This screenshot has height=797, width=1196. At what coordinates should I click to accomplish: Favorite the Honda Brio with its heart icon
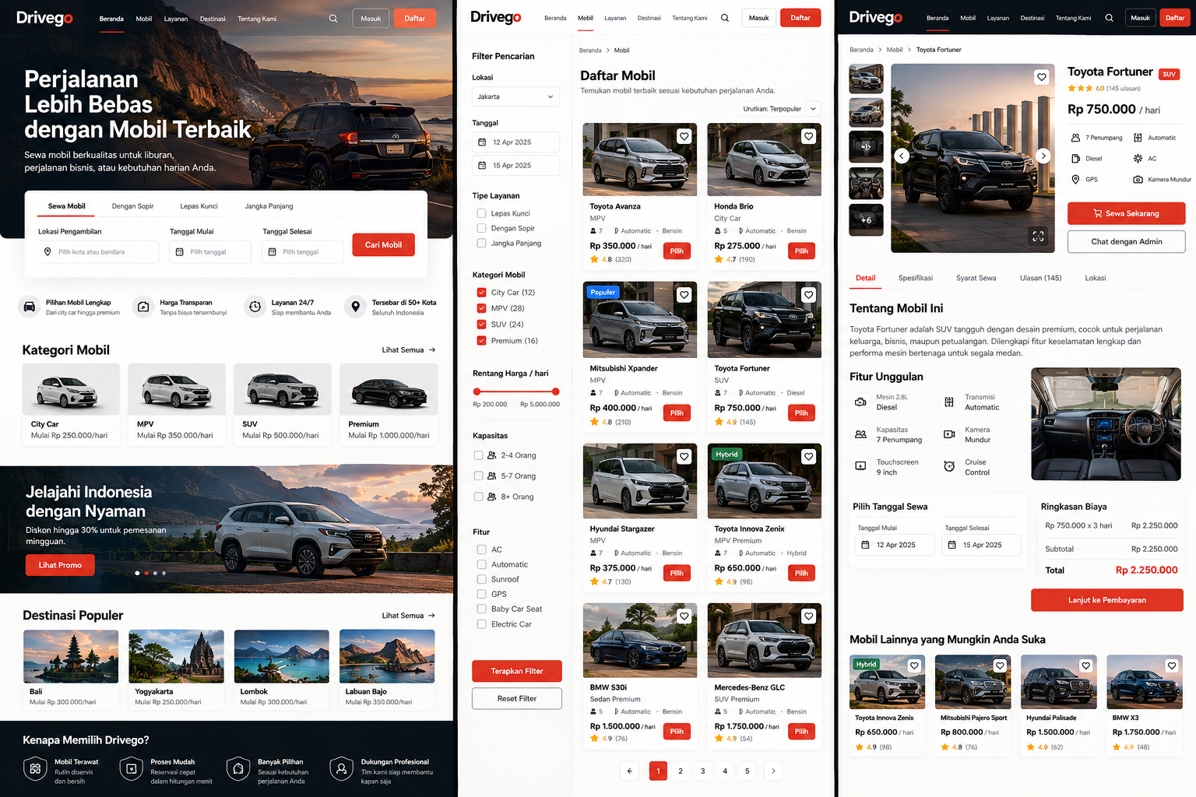(x=809, y=136)
